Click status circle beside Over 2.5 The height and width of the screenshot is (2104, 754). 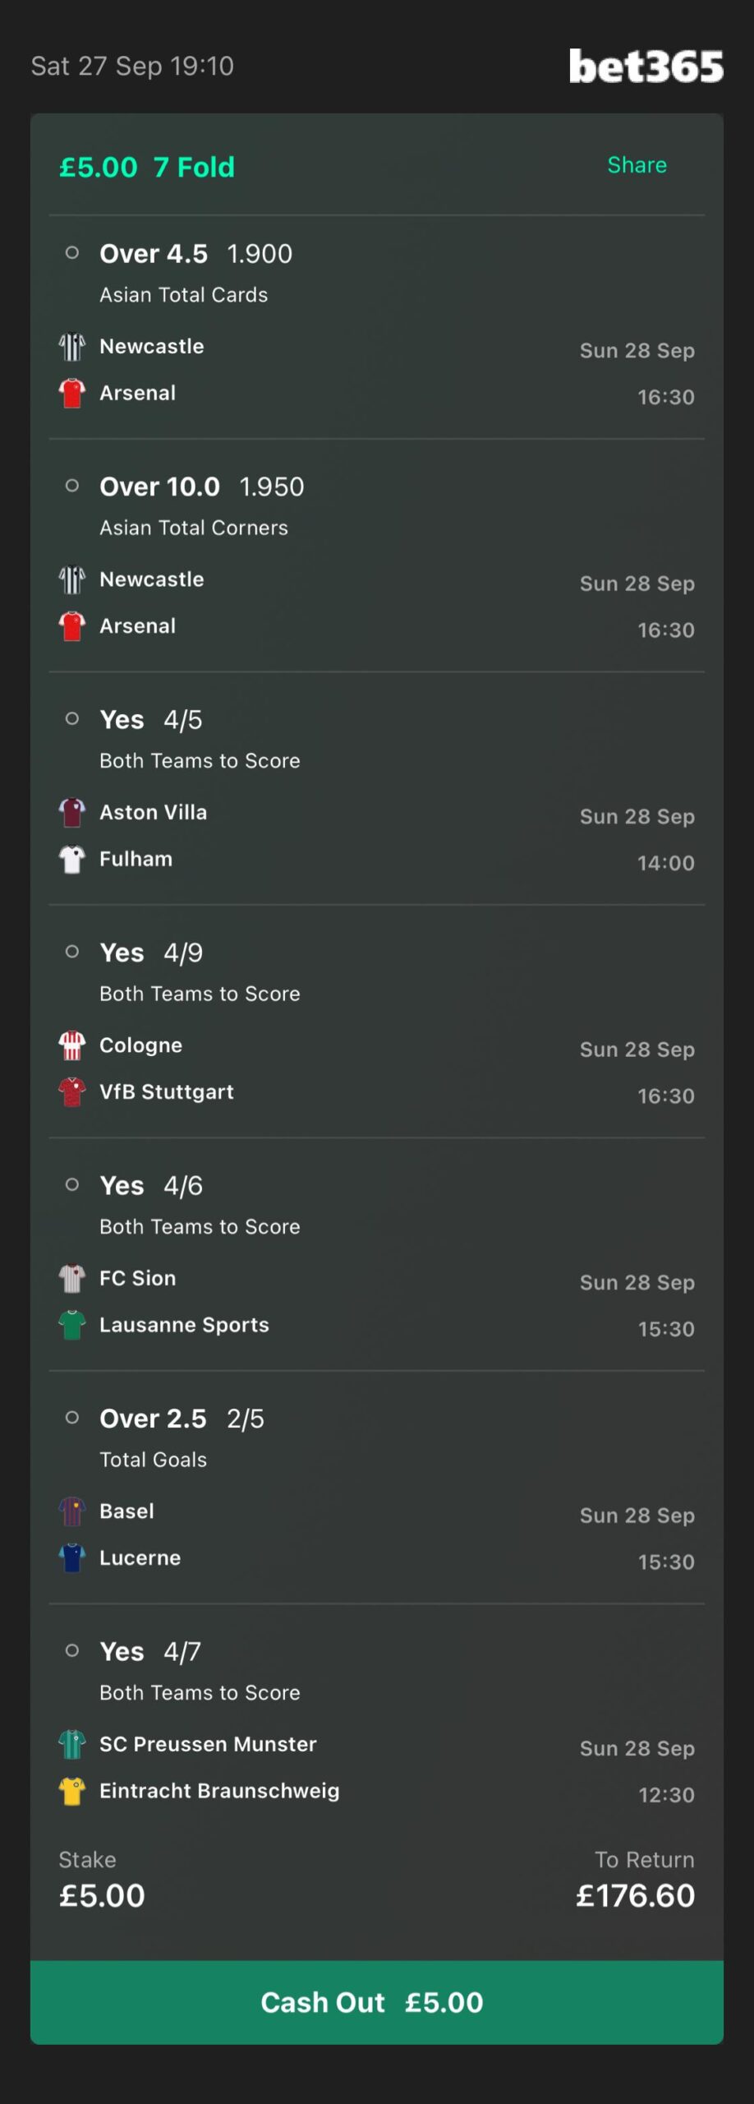coord(72,1418)
